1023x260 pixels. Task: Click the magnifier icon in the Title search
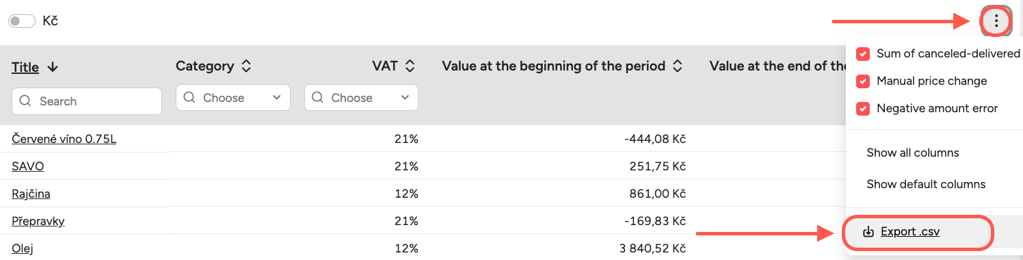[26, 101]
